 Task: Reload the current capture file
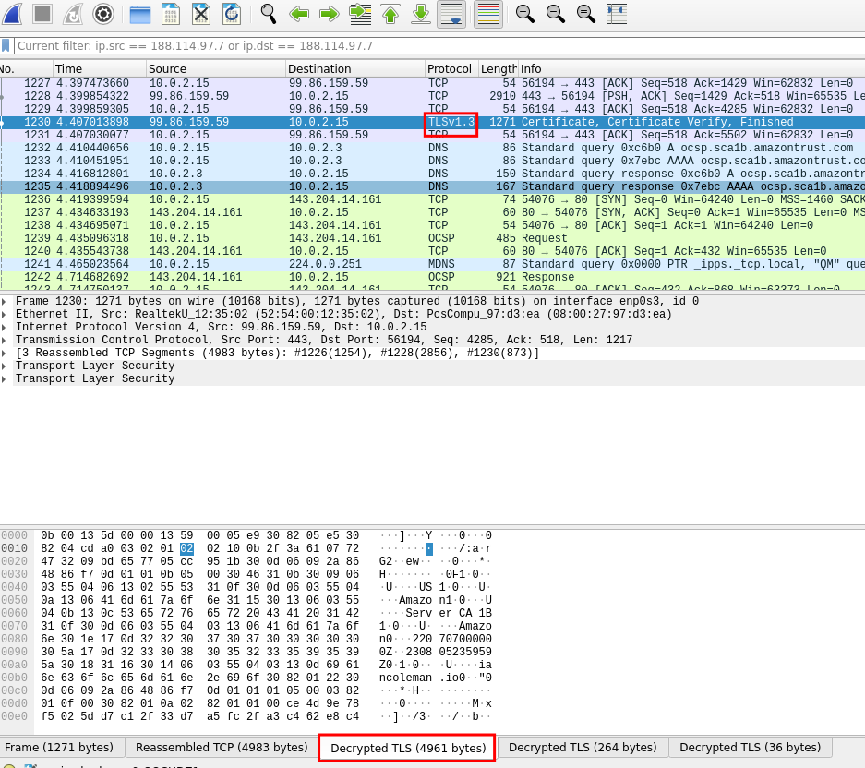click(232, 13)
